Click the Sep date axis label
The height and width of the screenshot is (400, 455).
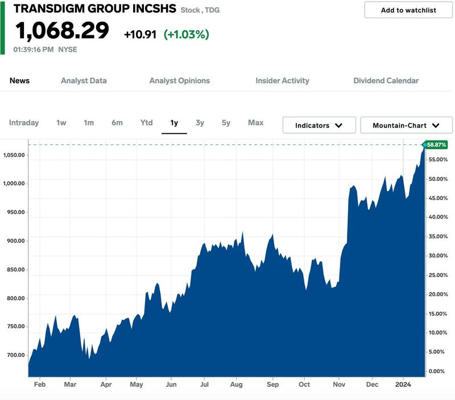(x=272, y=385)
